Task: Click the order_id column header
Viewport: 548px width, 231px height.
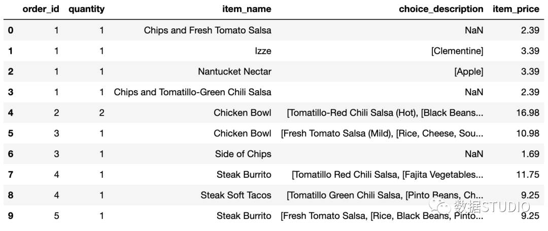Action: coord(41,10)
